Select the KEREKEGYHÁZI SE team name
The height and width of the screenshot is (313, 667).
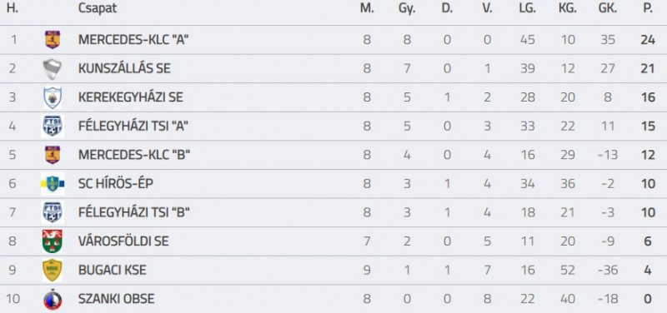pos(131,97)
